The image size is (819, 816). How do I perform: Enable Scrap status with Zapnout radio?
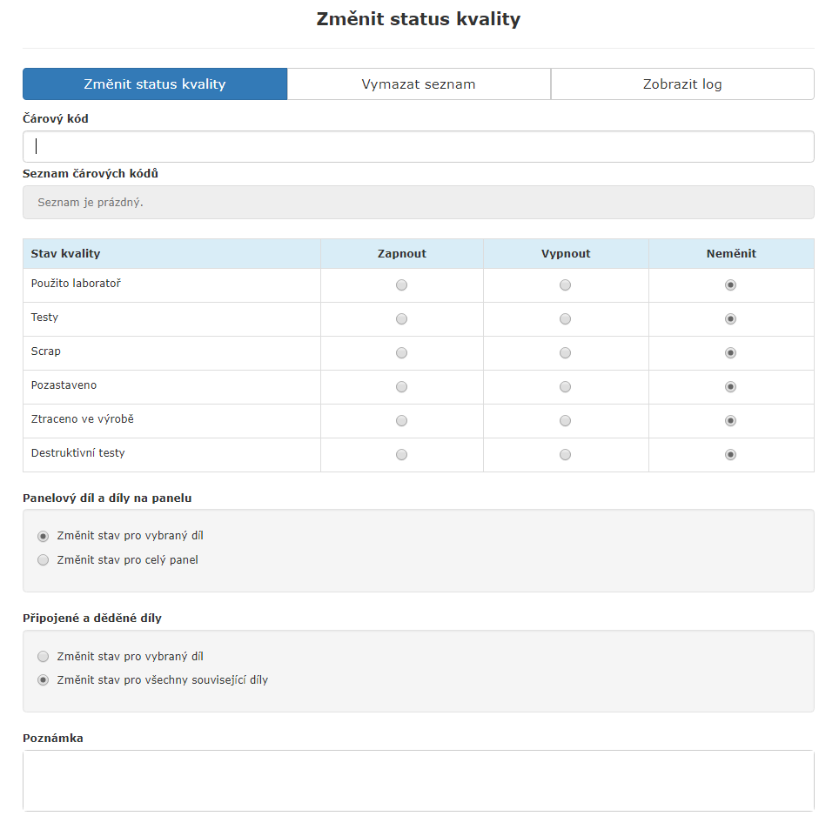pyautogui.click(x=401, y=353)
